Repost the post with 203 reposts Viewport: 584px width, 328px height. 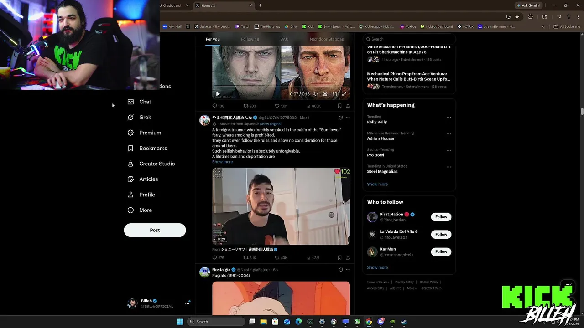[250, 106]
